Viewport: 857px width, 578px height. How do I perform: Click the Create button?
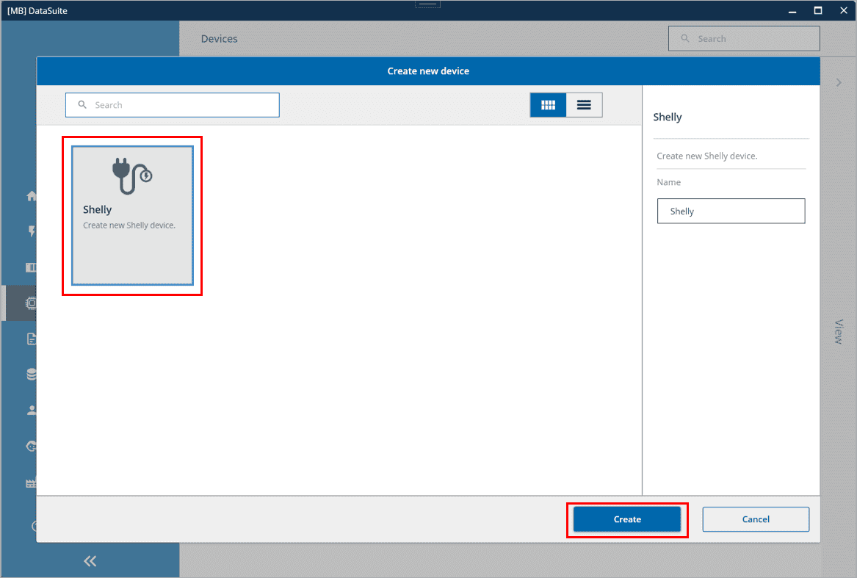click(627, 519)
